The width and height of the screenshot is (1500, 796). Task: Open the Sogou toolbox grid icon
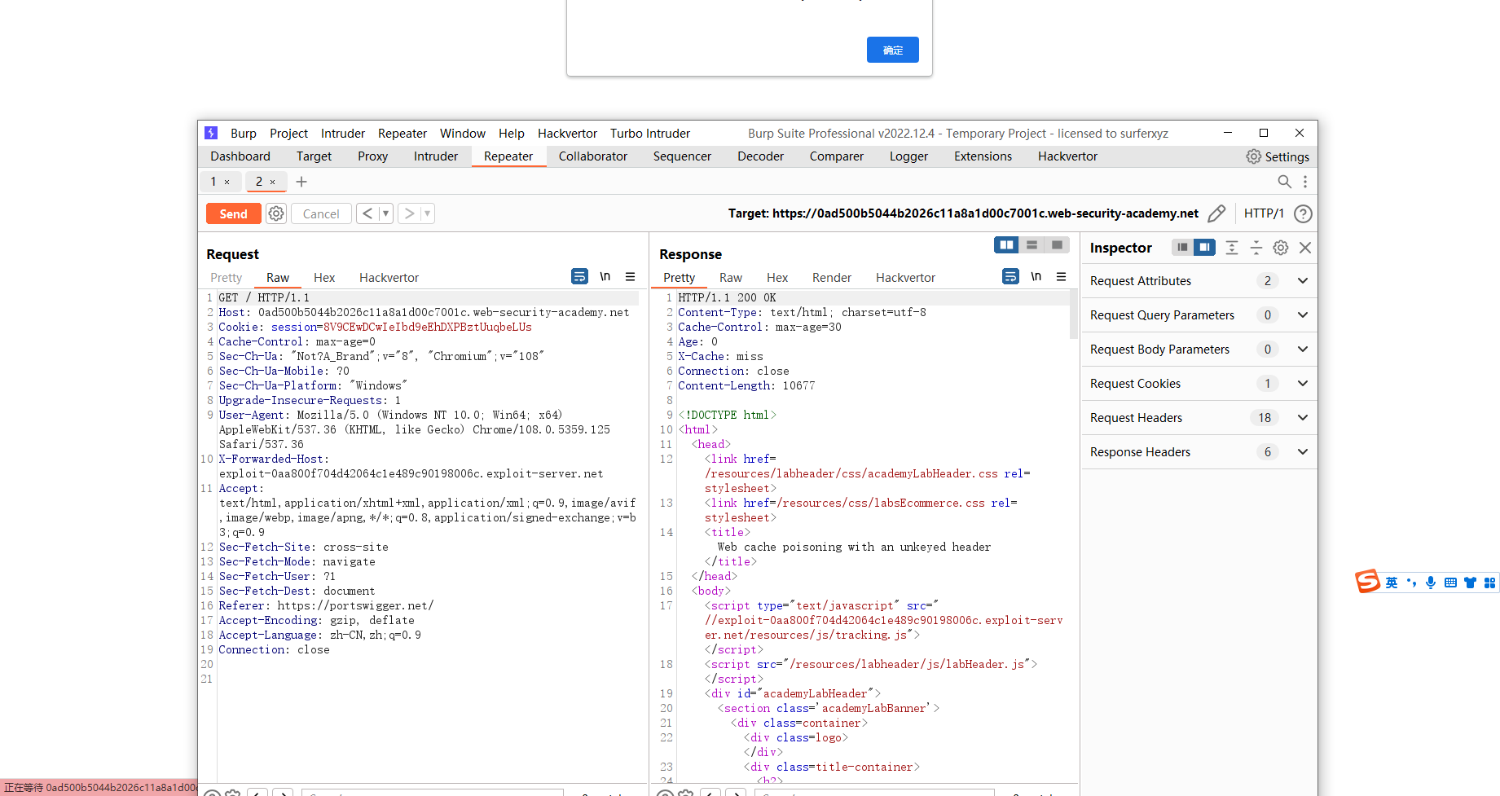click(1489, 583)
